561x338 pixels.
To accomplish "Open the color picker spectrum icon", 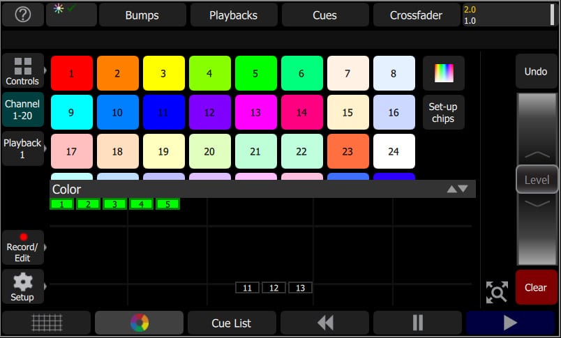I will [443, 73].
